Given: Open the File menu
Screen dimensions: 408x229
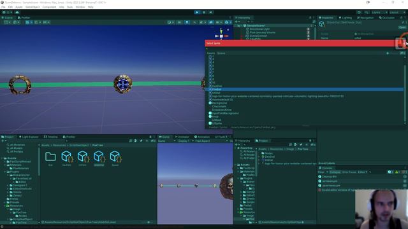Looking at the screenshot, I should click(x=3, y=7).
